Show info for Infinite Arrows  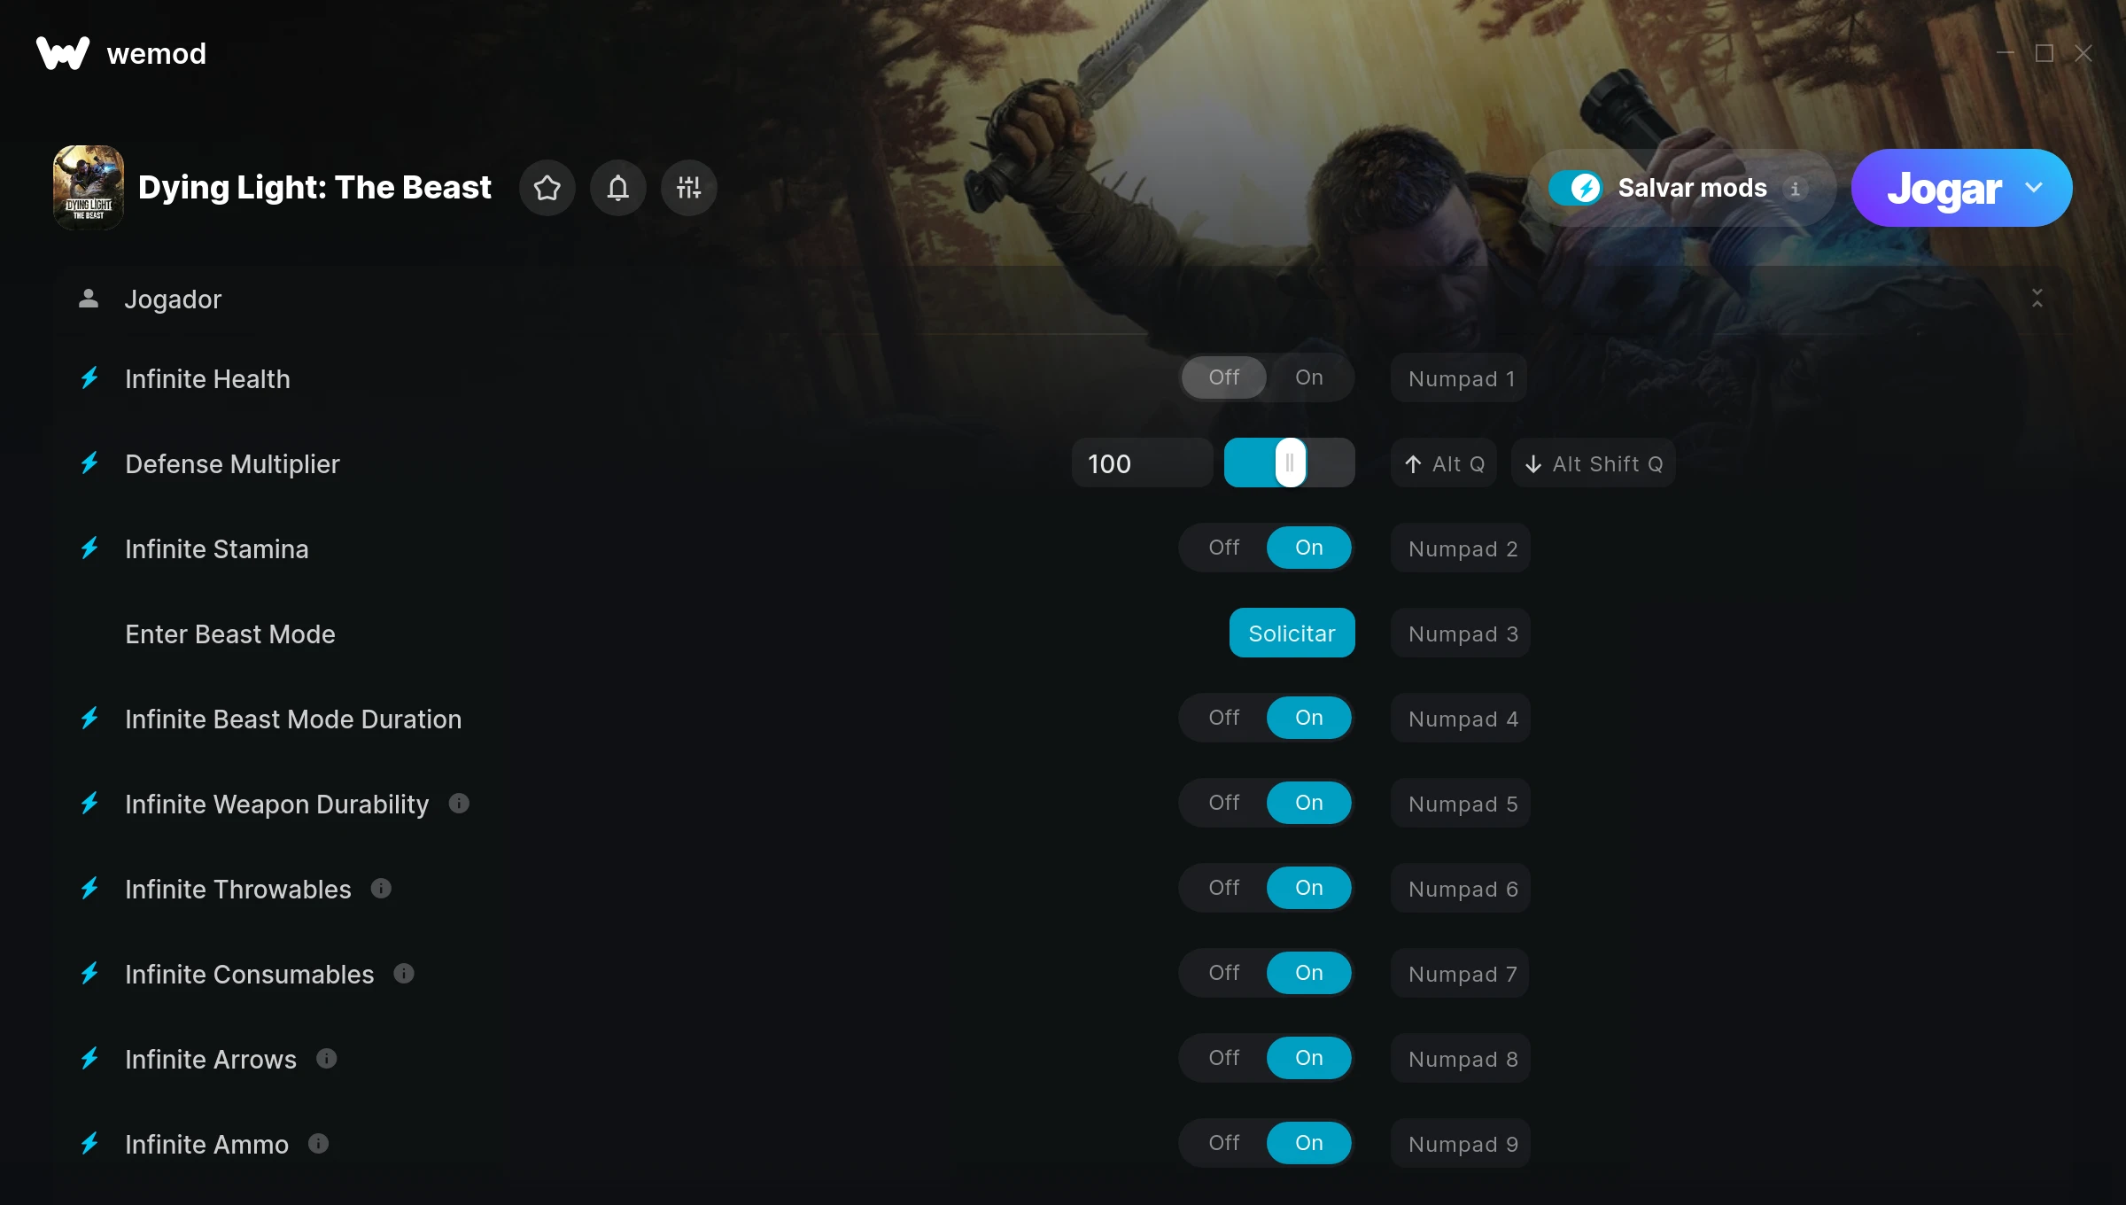327,1059
